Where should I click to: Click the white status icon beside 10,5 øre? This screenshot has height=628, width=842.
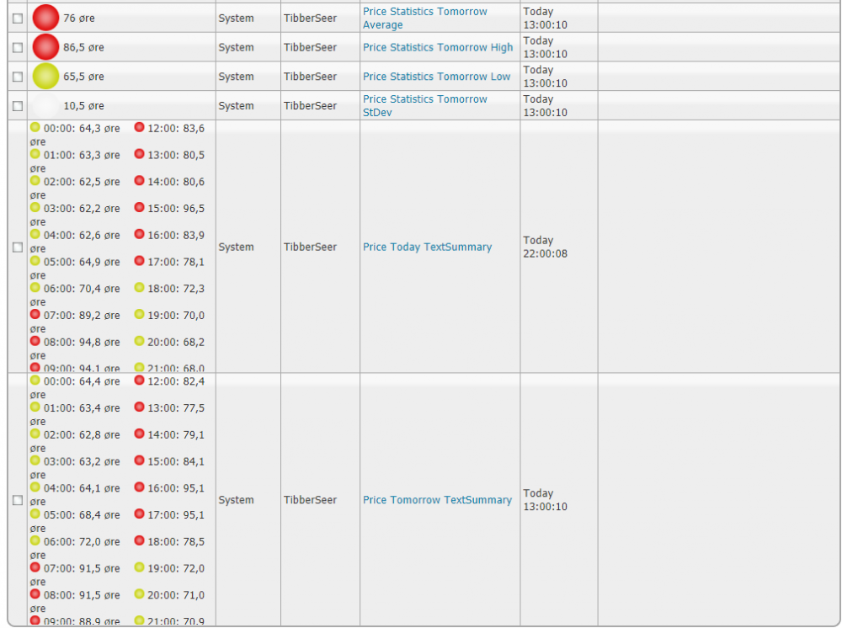click(x=45, y=106)
